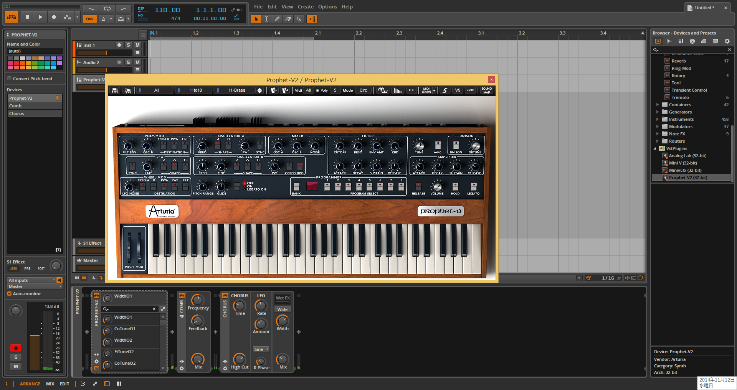Select the Pencil tool

[277, 19]
